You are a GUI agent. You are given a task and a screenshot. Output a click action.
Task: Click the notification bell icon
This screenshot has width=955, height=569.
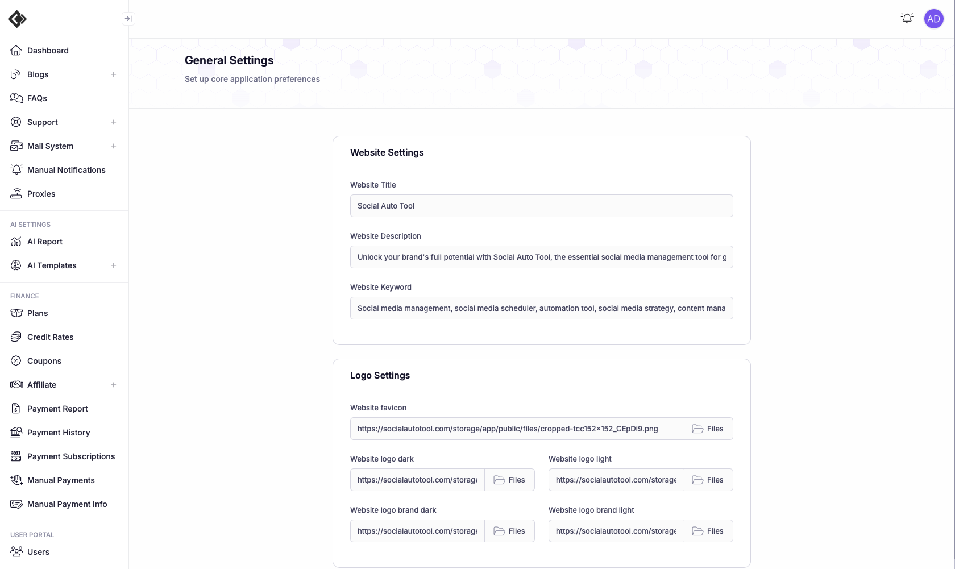tap(907, 19)
